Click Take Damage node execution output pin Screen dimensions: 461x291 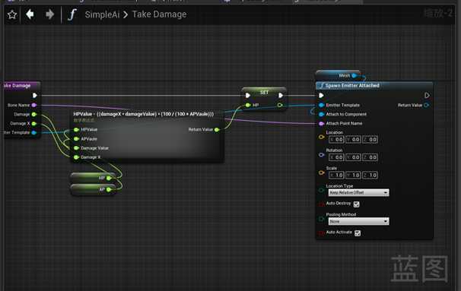(x=35, y=96)
